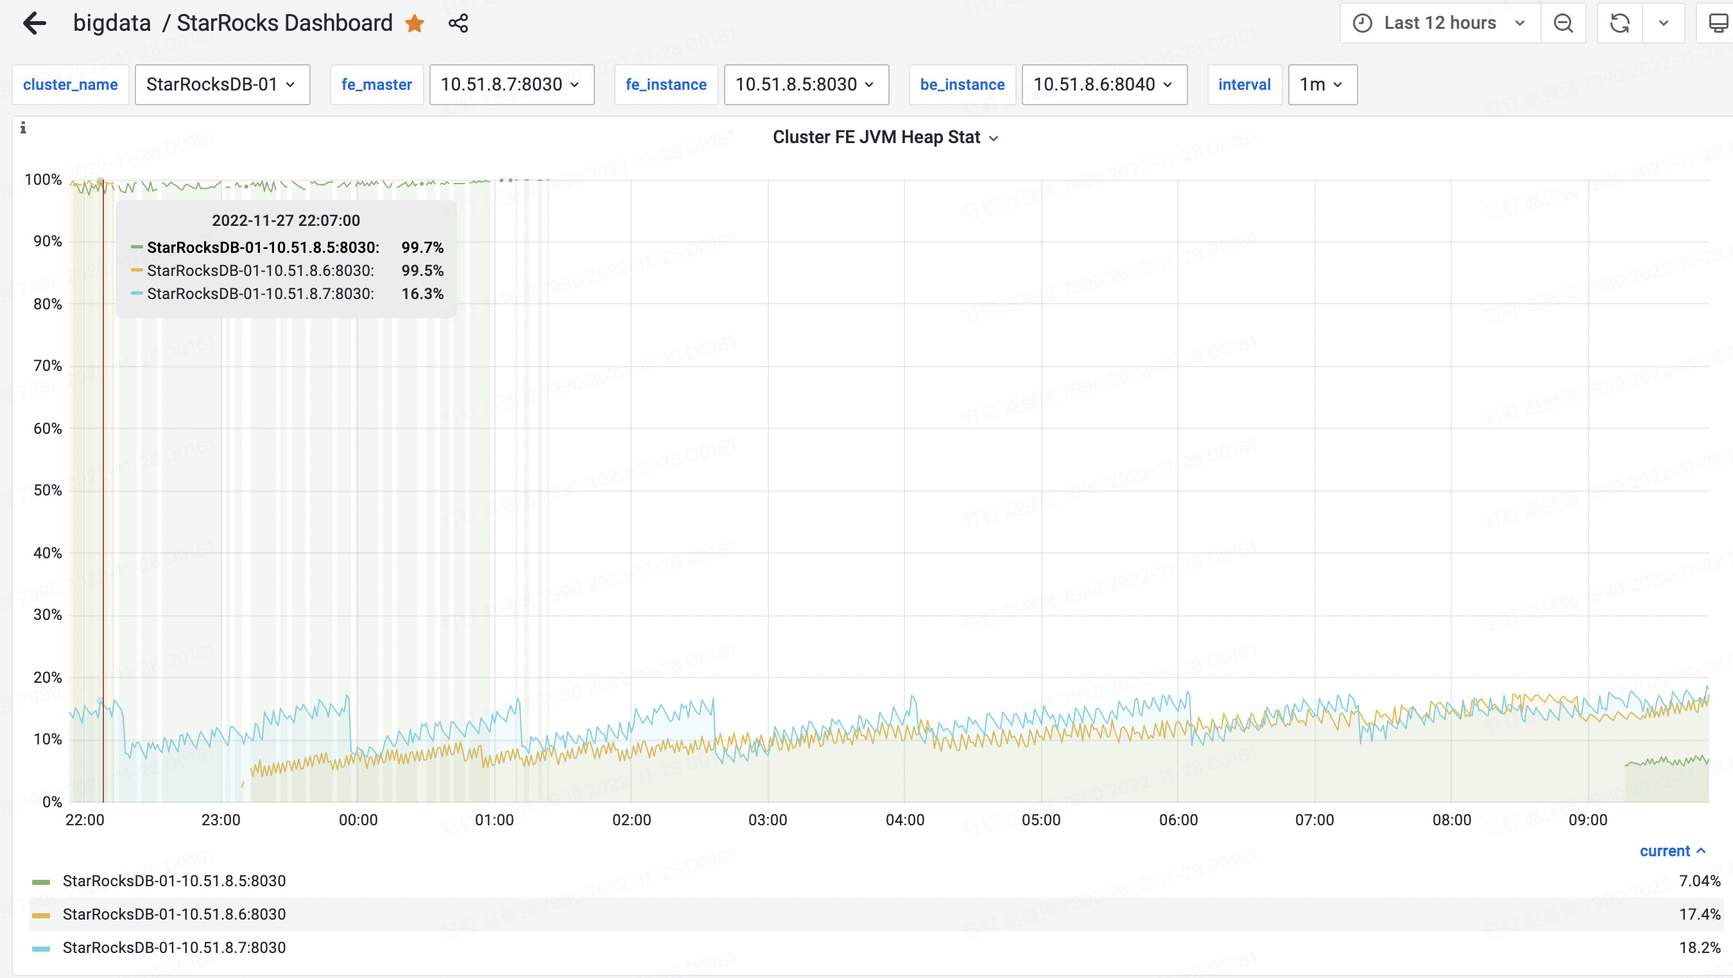Click the 17.4% current value
Screen dimensions: 1733x978
pyautogui.click(x=1700, y=914)
